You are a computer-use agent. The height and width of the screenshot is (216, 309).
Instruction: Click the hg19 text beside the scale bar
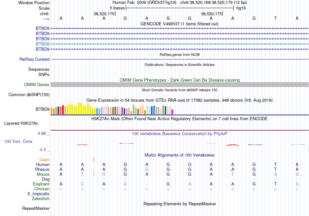click(x=241, y=8)
